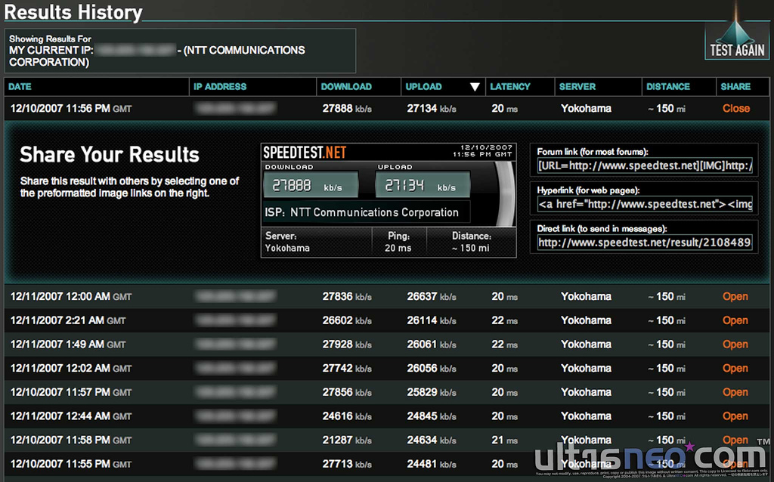Select the date 12/11/2007 12:02 AM
Screen dimensions: 774x482
click(70, 369)
